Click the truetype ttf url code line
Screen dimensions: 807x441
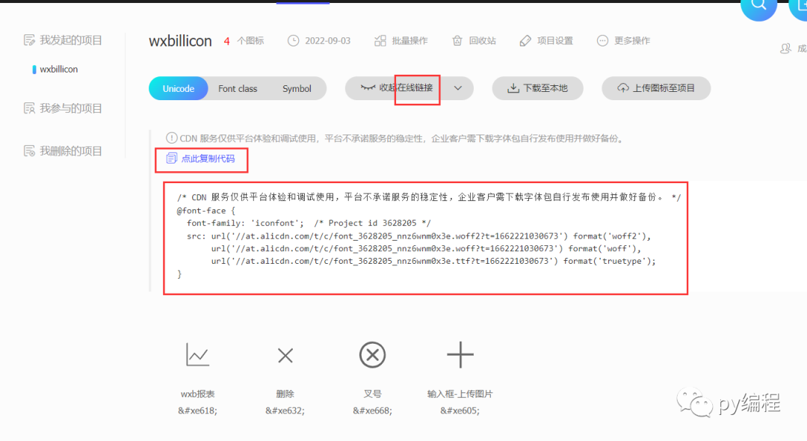click(x=433, y=261)
